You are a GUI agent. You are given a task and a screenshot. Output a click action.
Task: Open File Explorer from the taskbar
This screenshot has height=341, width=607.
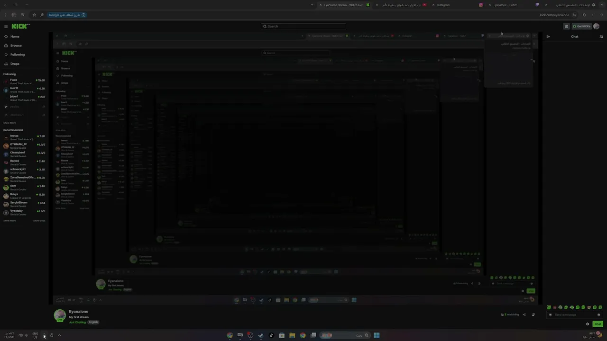[x=292, y=335]
